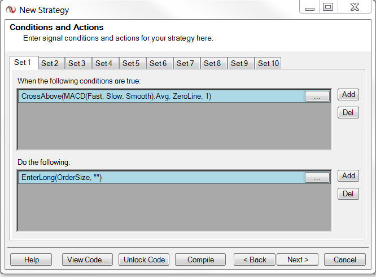Open ellipsis editor for EnterLong action
The width and height of the screenshot is (376, 277).
[317, 178]
